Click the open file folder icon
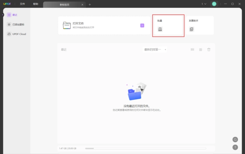This screenshot has height=154, width=245. coord(67,25)
